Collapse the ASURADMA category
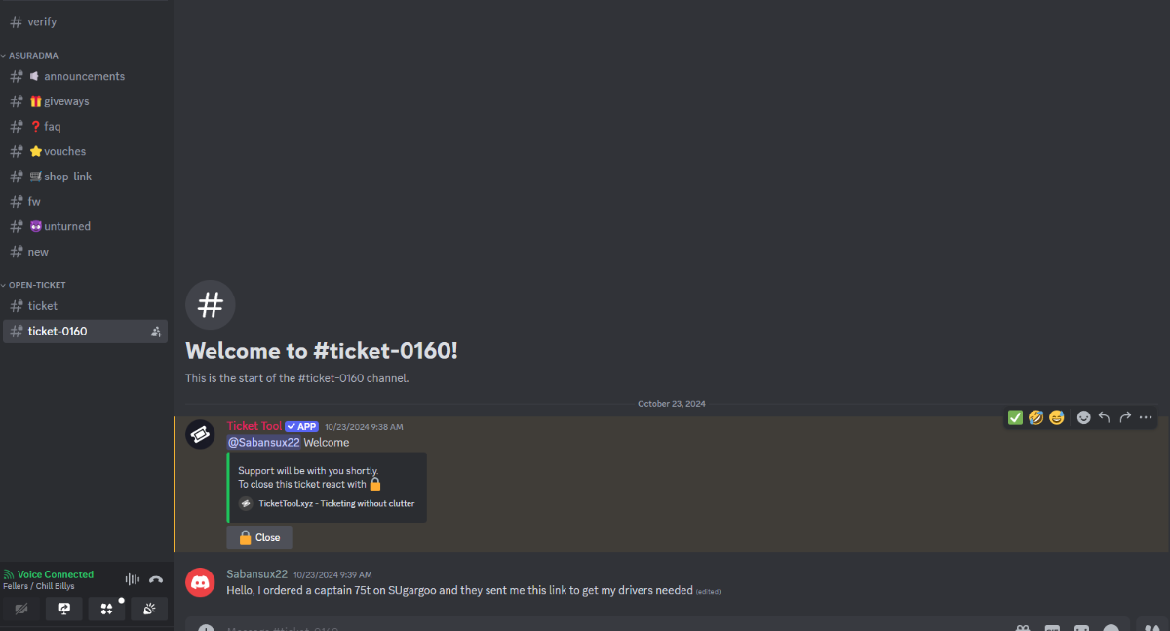 click(34, 56)
